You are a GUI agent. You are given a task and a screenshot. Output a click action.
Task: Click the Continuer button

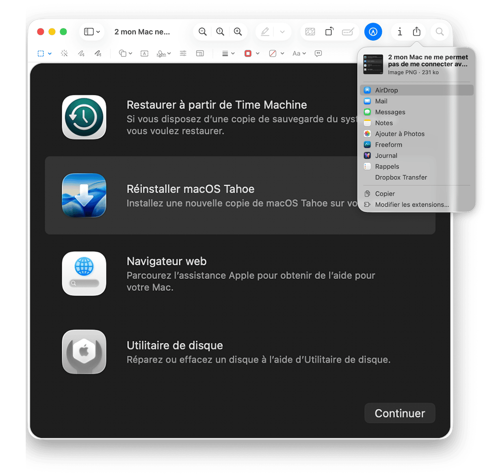[400, 413]
